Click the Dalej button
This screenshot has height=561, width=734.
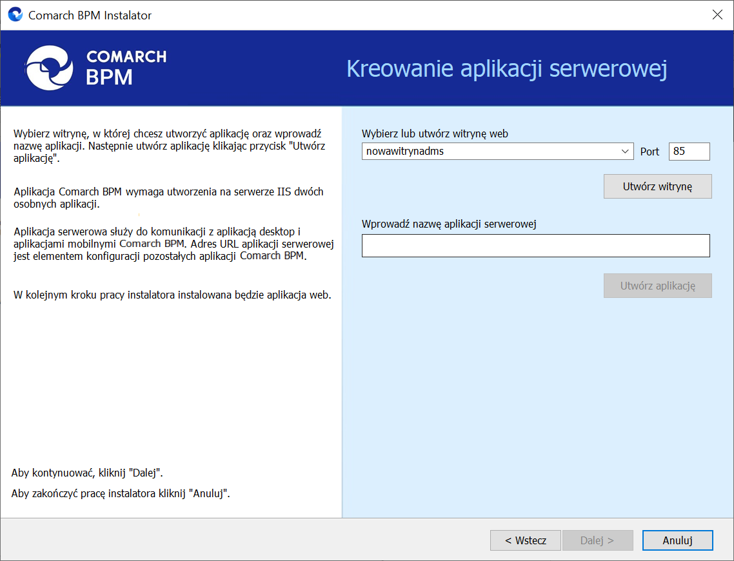pos(597,540)
